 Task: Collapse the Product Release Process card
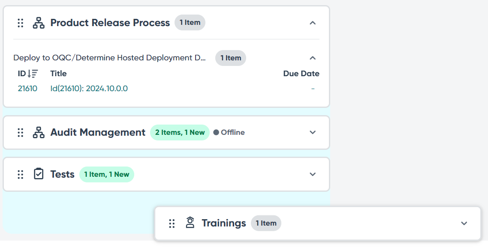click(313, 23)
